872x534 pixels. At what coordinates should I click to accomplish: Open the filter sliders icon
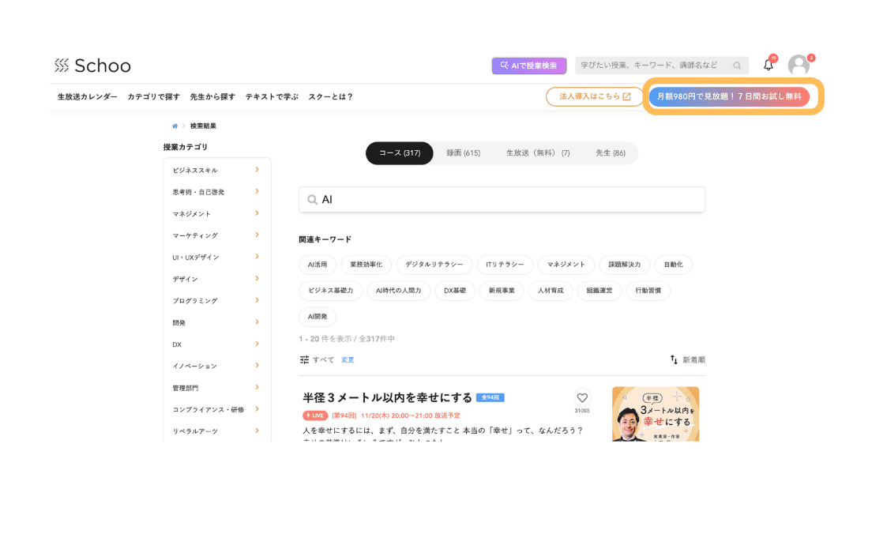click(304, 359)
